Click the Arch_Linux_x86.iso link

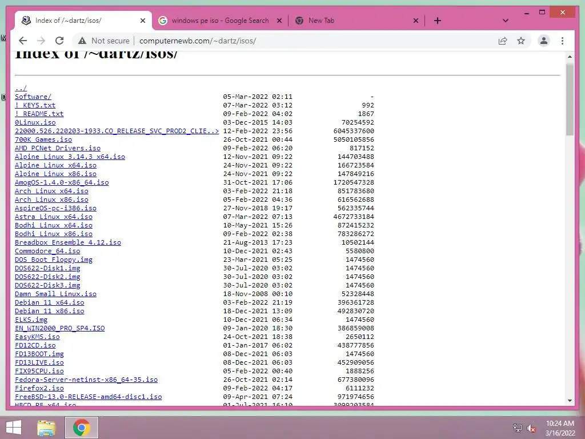click(51, 199)
